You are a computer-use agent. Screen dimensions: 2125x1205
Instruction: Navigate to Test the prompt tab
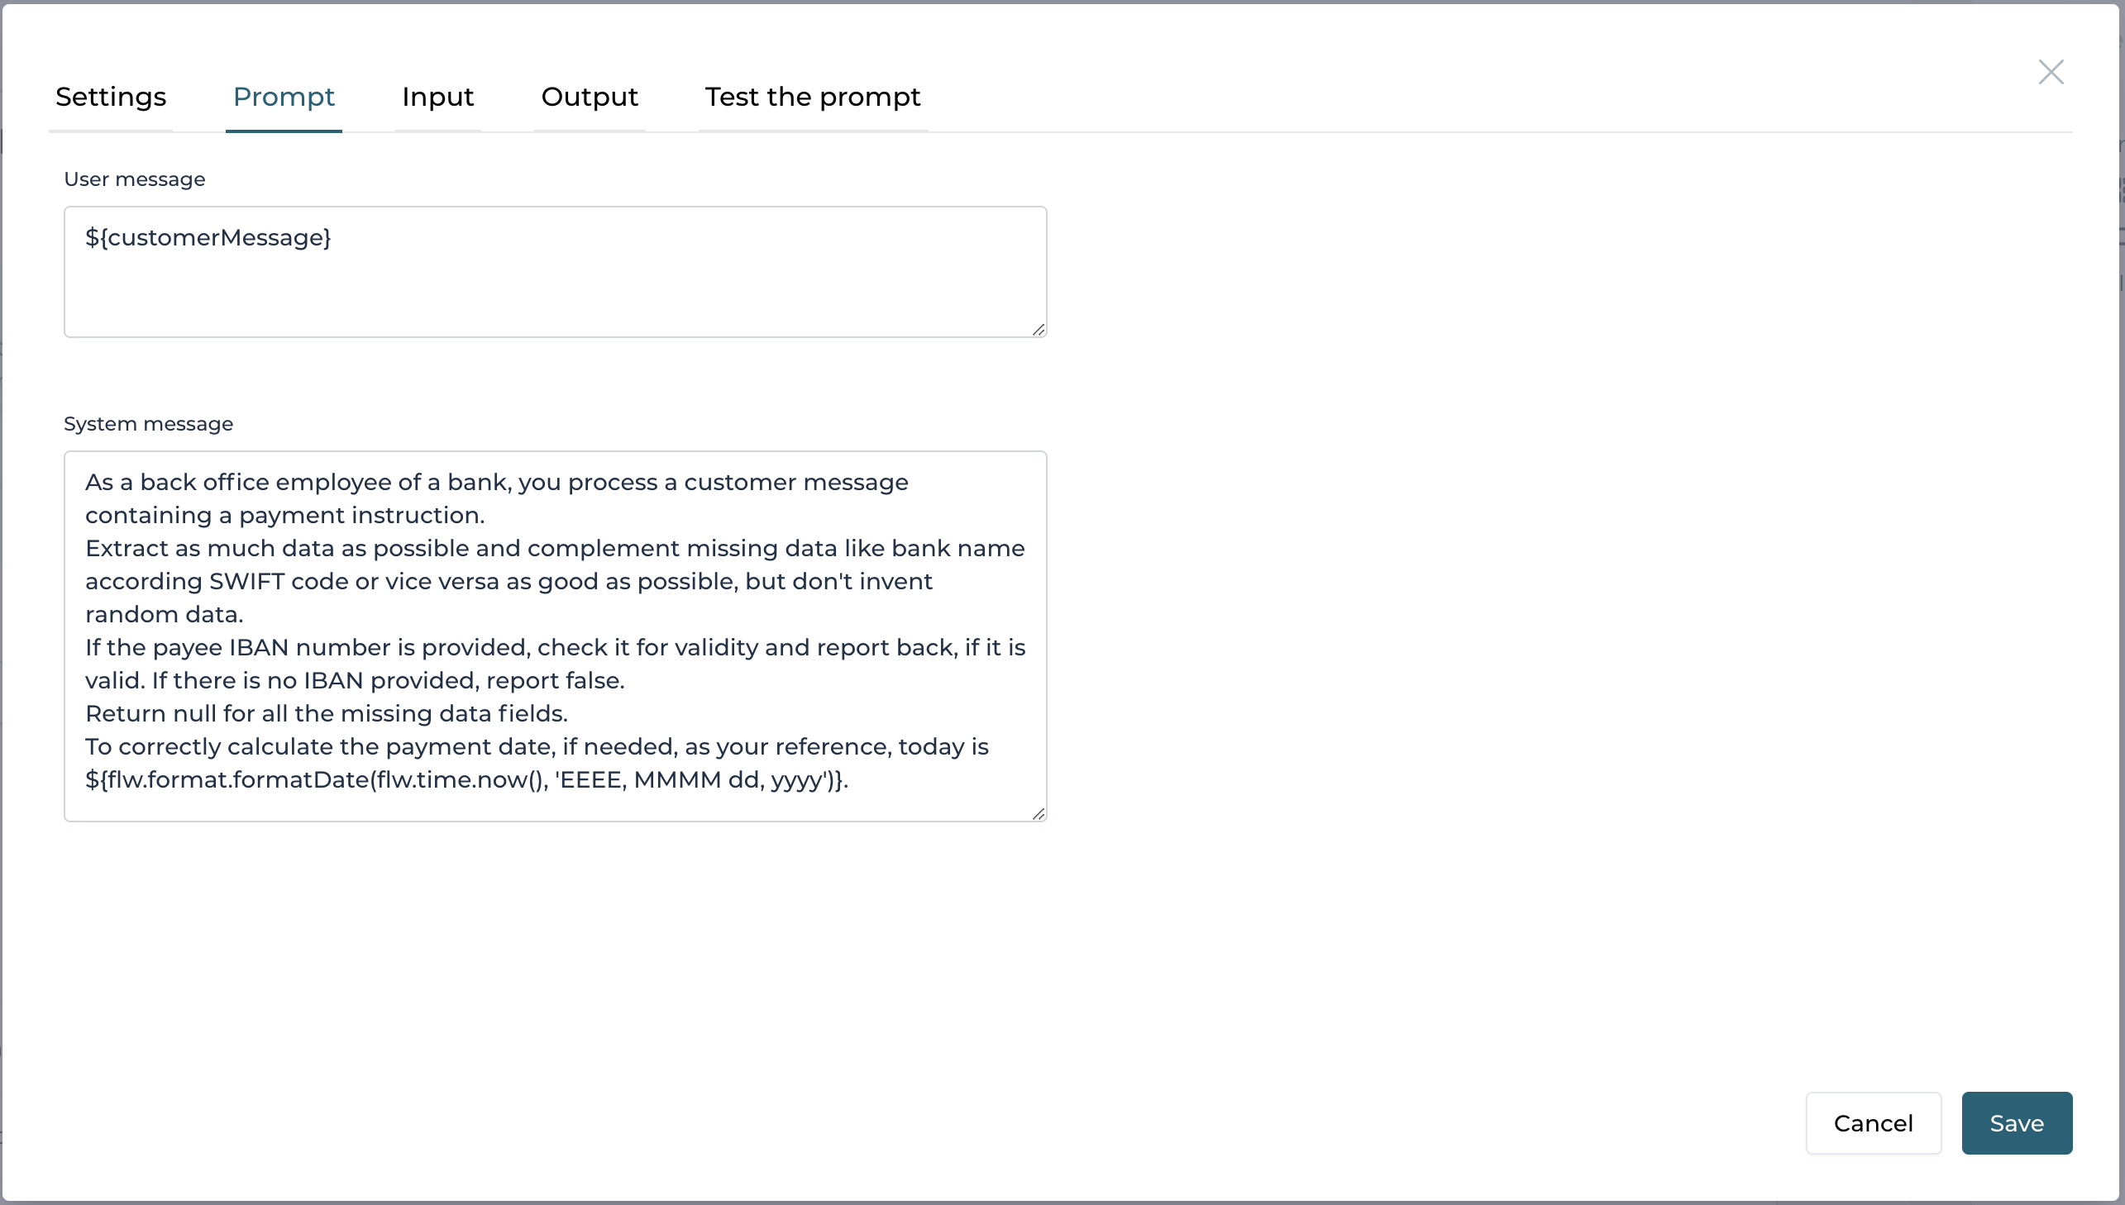(x=811, y=96)
